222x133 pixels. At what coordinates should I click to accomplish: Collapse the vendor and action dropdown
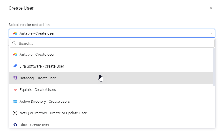pyautogui.click(x=211, y=33)
